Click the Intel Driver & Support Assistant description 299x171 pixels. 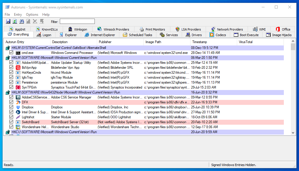click(x=73, y=112)
